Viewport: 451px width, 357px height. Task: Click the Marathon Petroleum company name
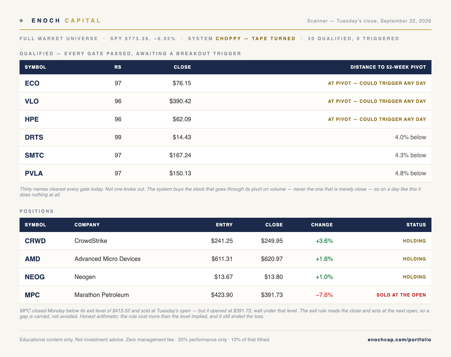(101, 295)
